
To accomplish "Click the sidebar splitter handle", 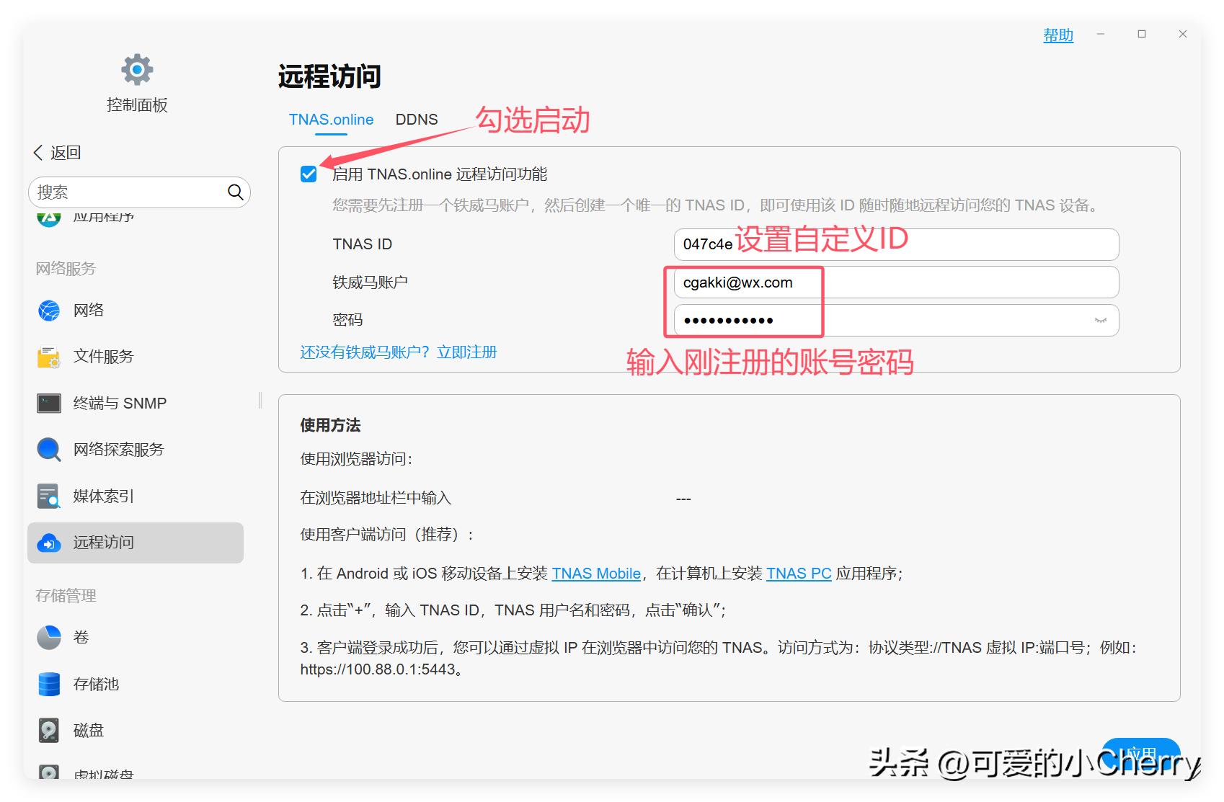I will tap(260, 401).
